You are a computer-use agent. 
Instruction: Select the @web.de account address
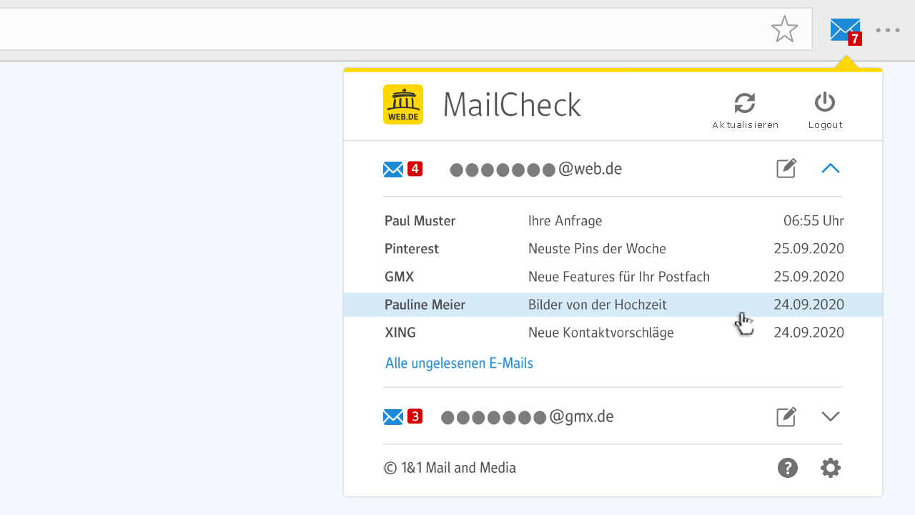click(535, 170)
